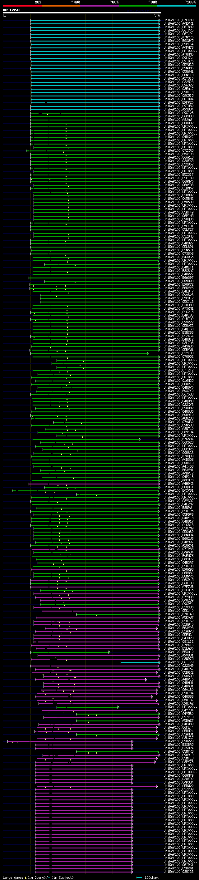
Task: Click the UniRef100_B5X3I7 label
Action: point(178,175)
